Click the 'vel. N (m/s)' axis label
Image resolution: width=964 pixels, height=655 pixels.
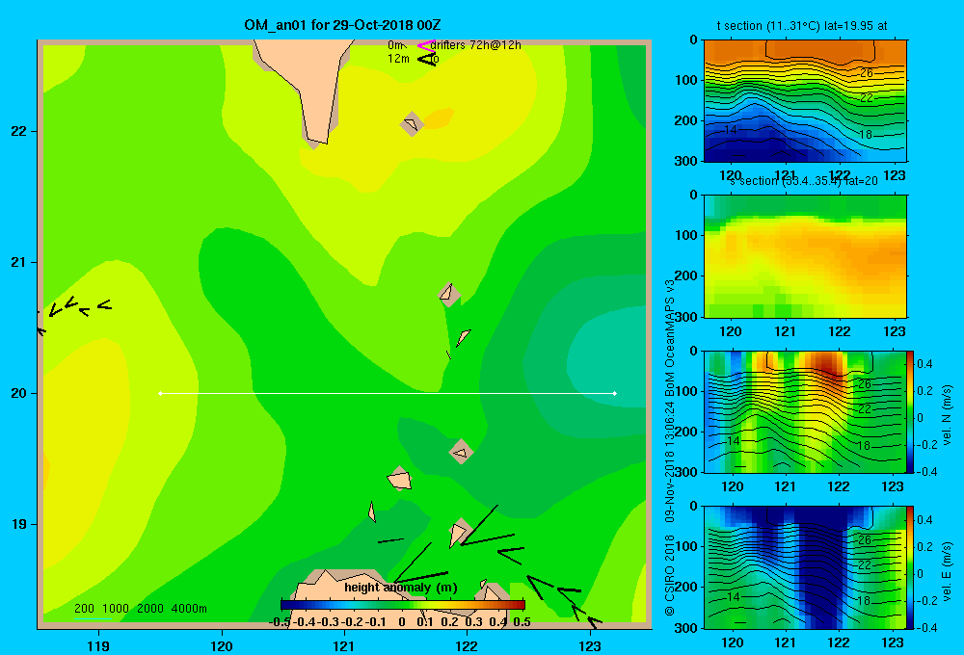click(948, 415)
